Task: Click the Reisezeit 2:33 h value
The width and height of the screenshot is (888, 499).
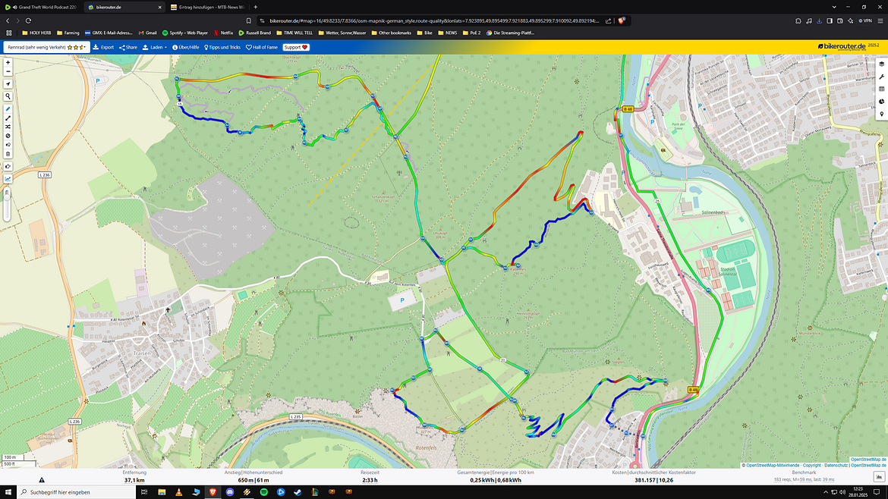Action: (370, 480)
